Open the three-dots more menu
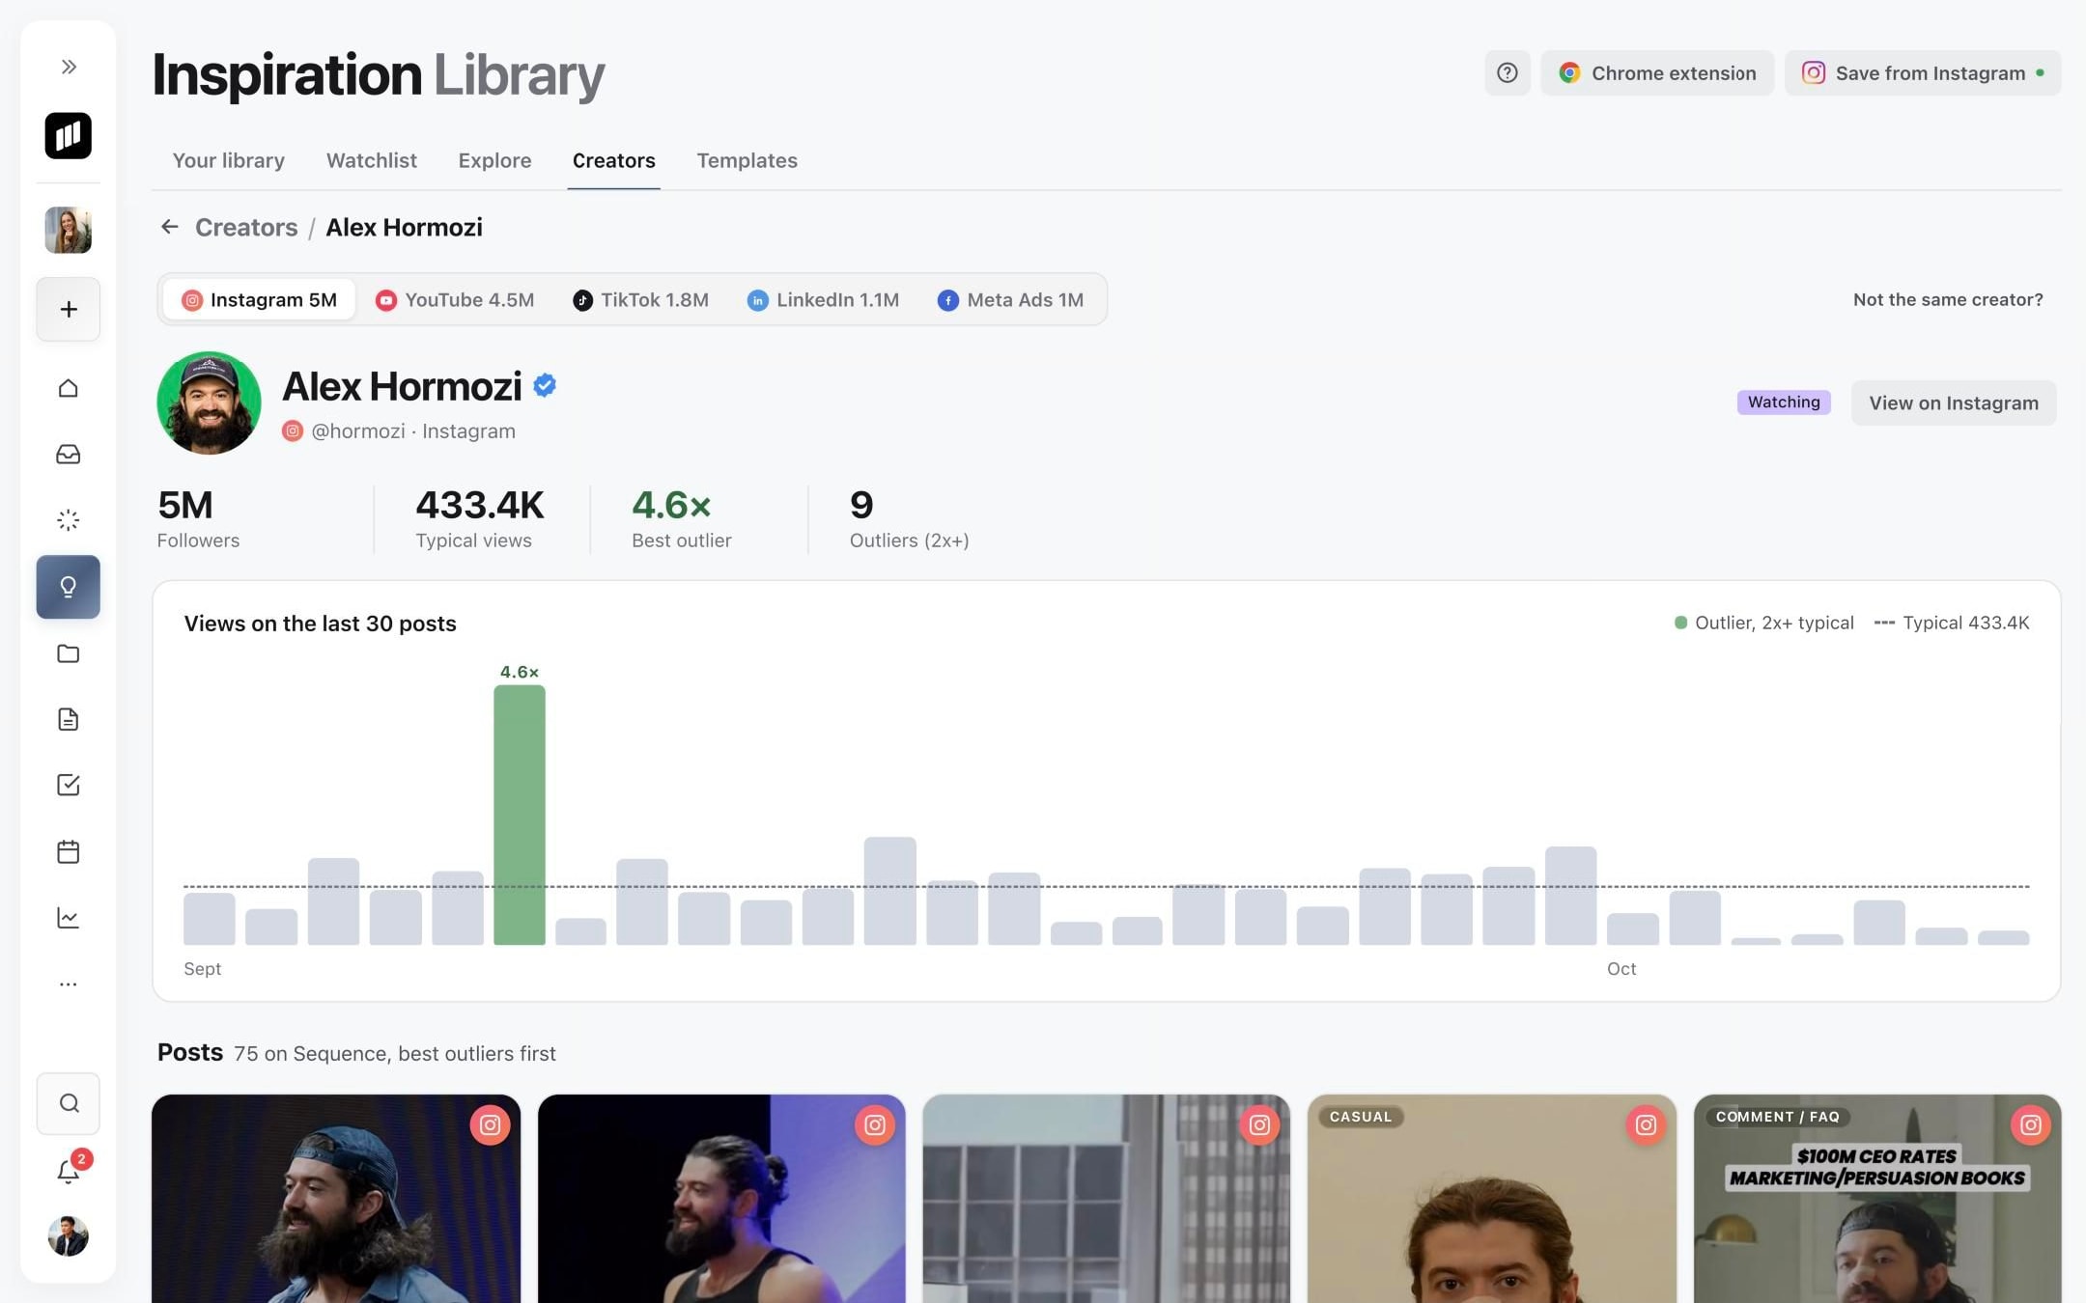This screenshot has height=1303, width=2086. point(69,984)
